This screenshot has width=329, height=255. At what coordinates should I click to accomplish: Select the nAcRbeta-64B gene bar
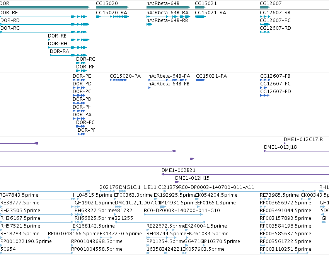pos(169,7)
